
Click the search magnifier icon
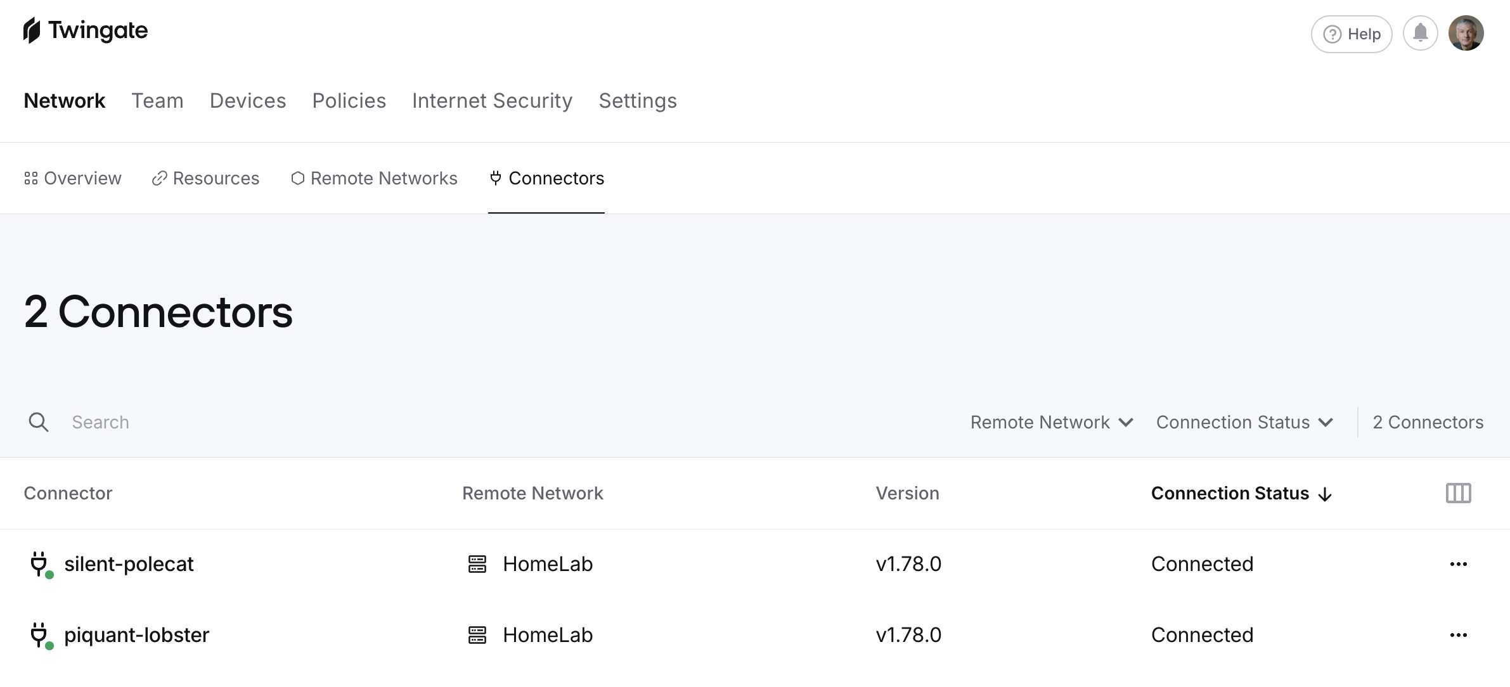(39, 422)
